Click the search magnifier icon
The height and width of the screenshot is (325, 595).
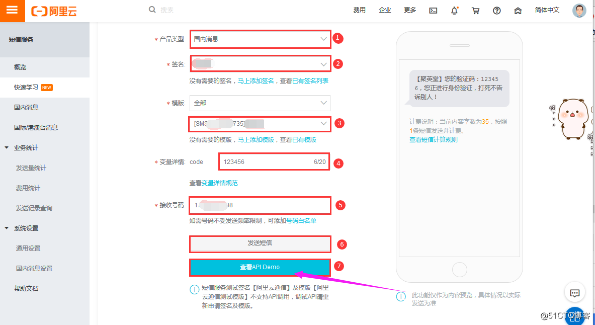[x=152, y=10]
